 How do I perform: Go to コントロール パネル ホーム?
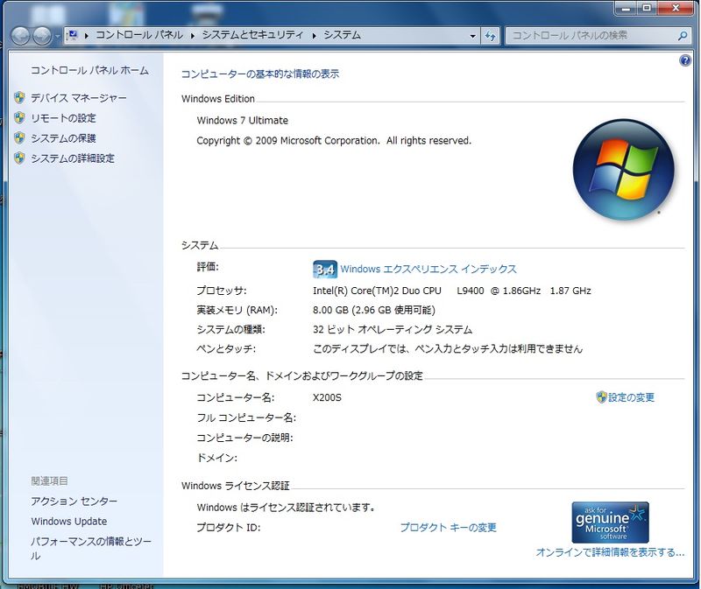pos(89,70)
